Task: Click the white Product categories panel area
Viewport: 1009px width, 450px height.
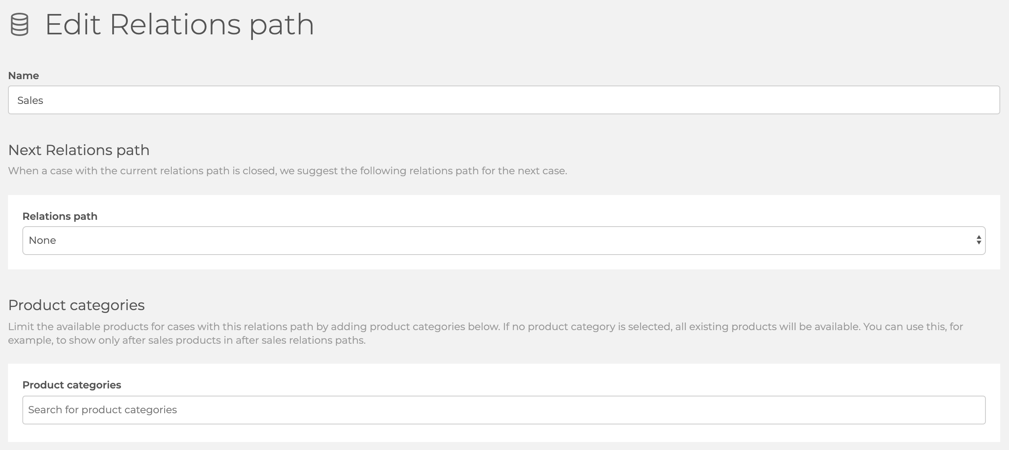Action: [504, 403]
